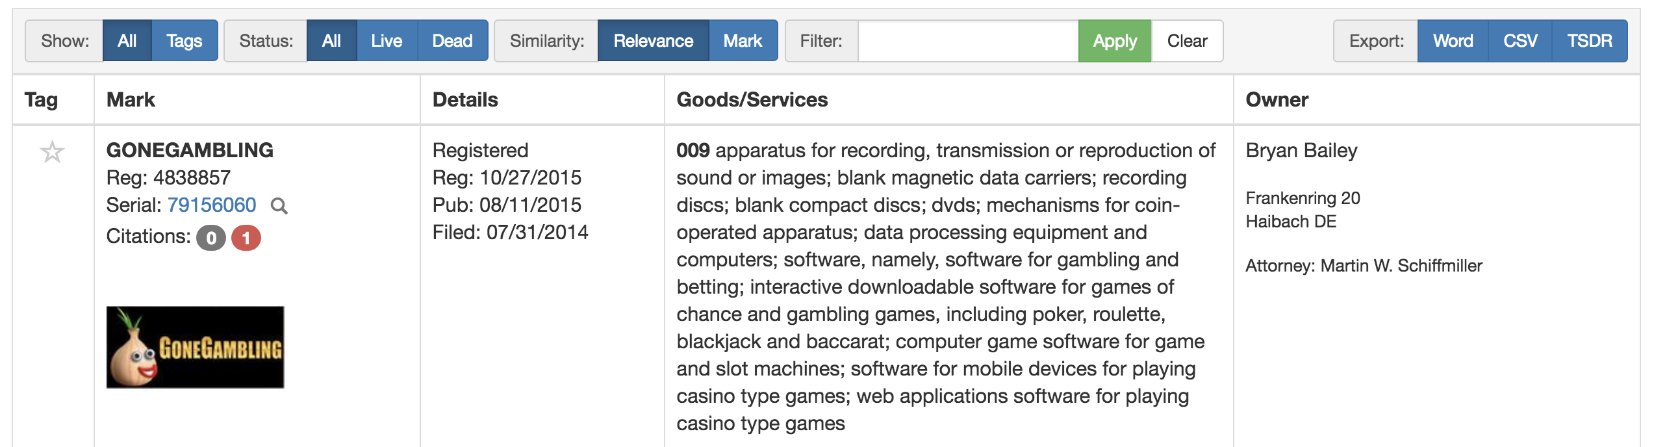1654x447 pixels.
Task: Set Status filter to All
Action: (x=331, y=41)
